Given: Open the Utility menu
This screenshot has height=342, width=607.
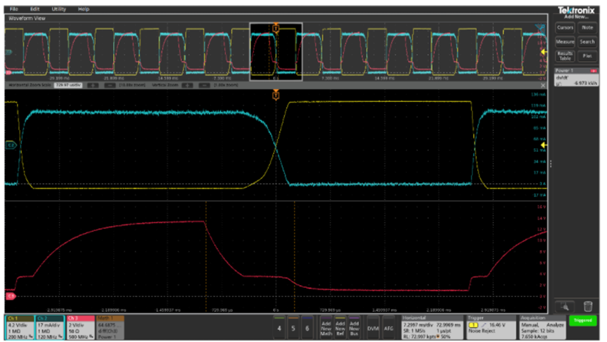Looking at the screenshot, I should tap(59, 9).
